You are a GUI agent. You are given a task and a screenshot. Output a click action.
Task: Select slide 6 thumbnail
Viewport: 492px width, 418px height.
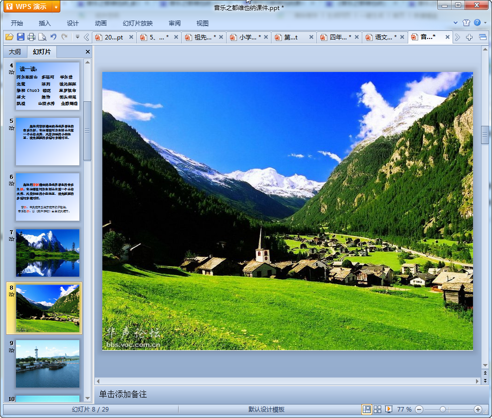(x=48, y=197)
